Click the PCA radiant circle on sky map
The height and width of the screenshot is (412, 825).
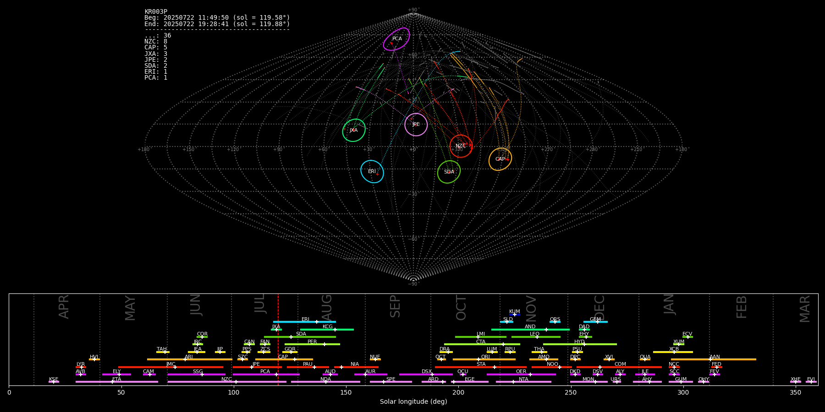(396, 39)
